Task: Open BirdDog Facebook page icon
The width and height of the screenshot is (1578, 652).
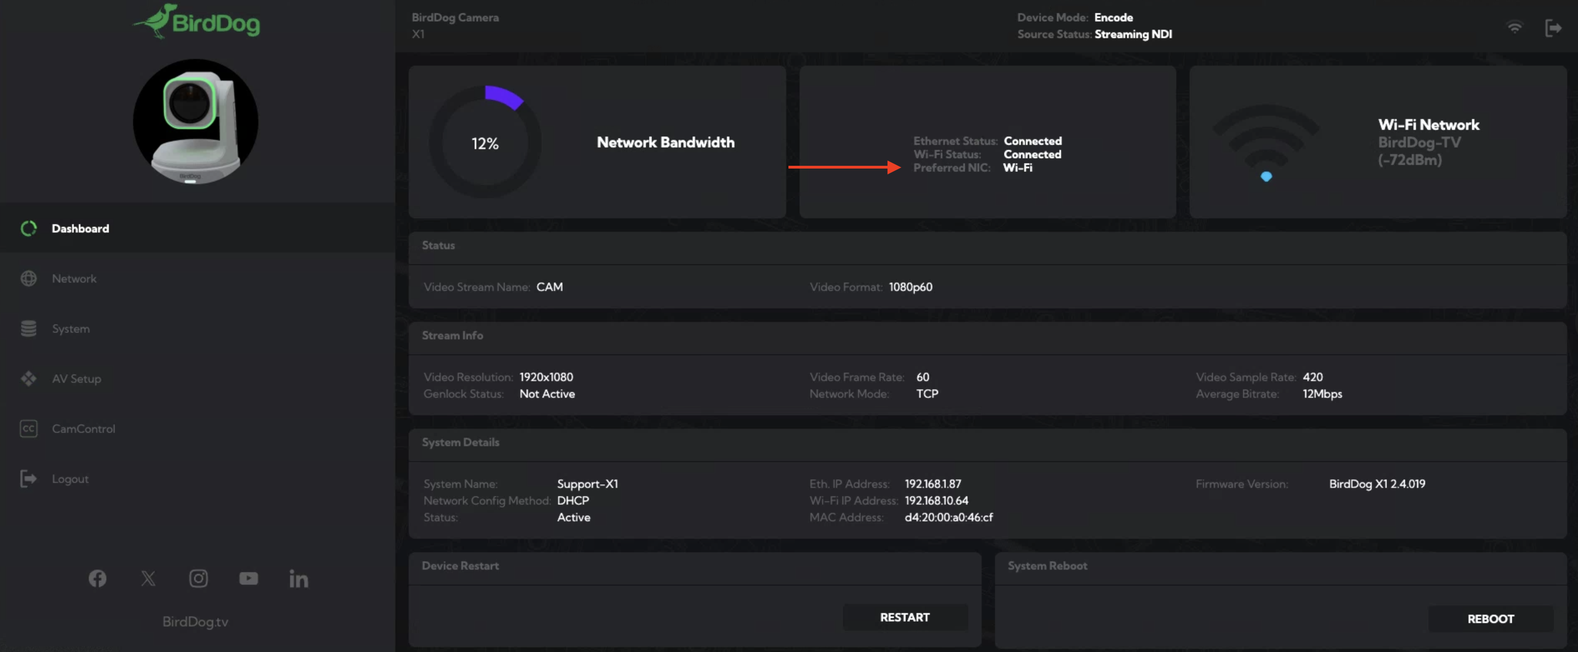Action: [97, 579]
